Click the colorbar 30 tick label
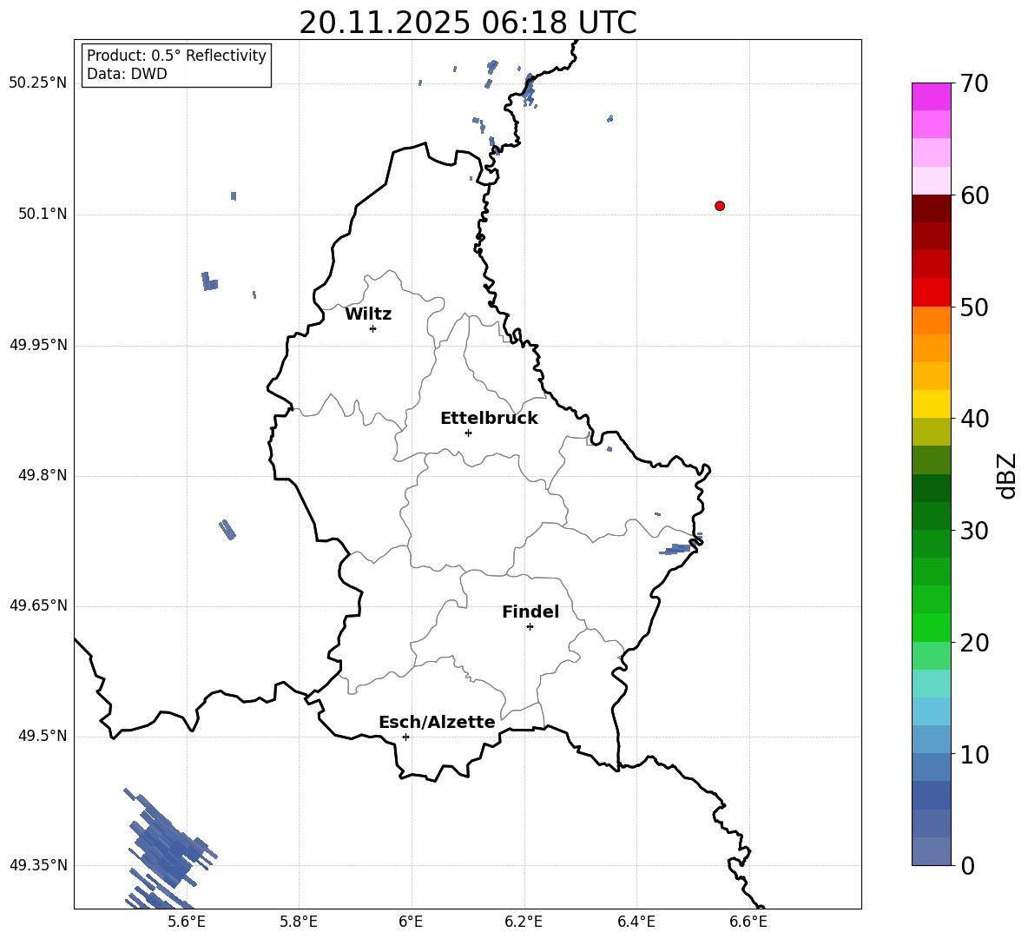The image size is (1028, 939). (x=974, y=531)
